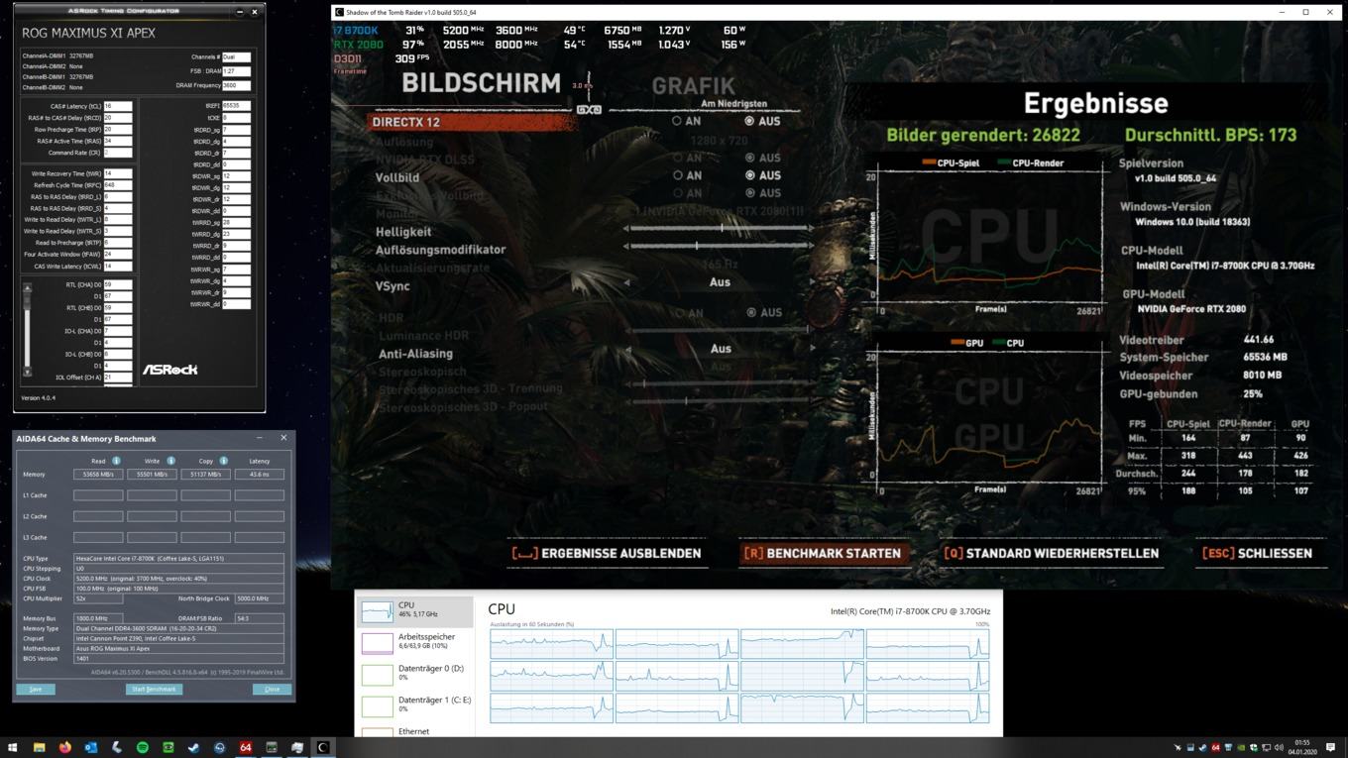Switch to the BILDSCHIRM tab

coord(481,84)
